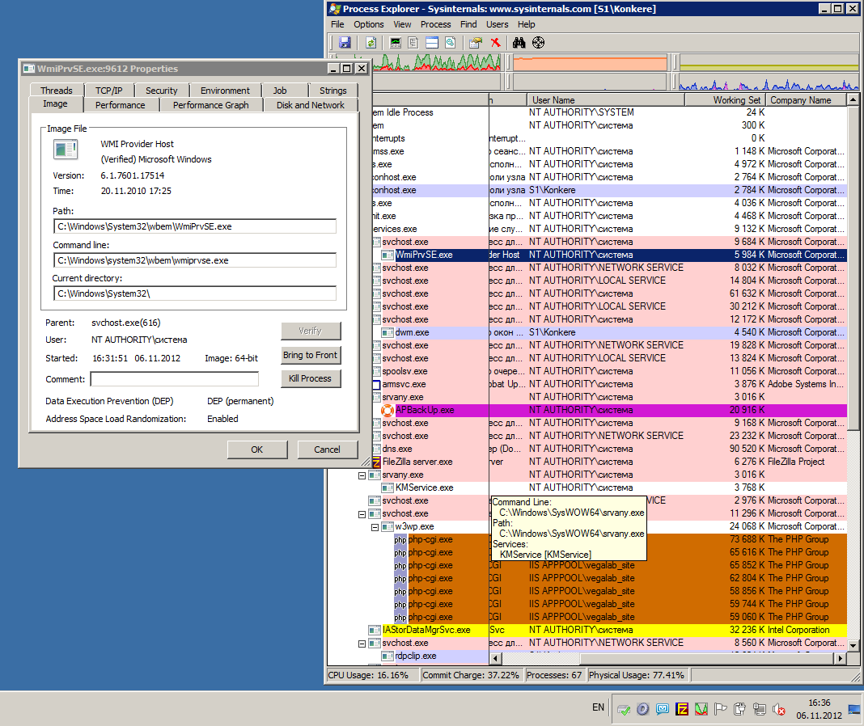This screenshot has width=864, height=726.
Task: Click the IAStorDataMgrSvc.exe process icon
Action: point(375,630)
